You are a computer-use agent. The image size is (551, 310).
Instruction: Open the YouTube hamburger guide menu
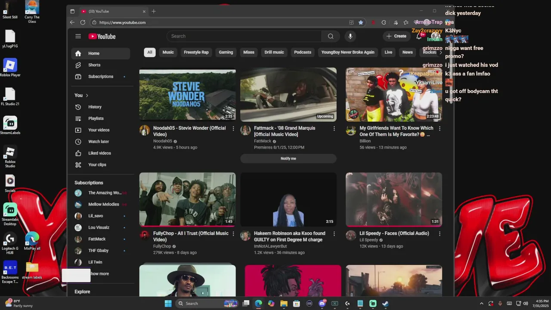[78, 36]
